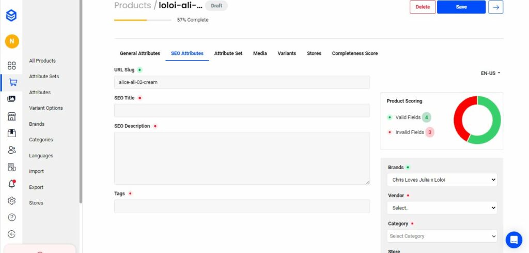Screen dimensions: 529x253
Task: Click the dashboard grid icon in sidebar
Action: (x=11, y=66)
